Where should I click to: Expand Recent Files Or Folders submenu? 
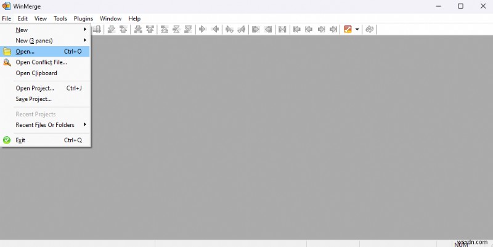pos(45,125)
